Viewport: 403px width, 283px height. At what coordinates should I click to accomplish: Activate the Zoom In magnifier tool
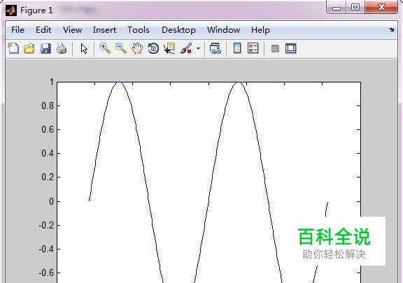(105, 48)
